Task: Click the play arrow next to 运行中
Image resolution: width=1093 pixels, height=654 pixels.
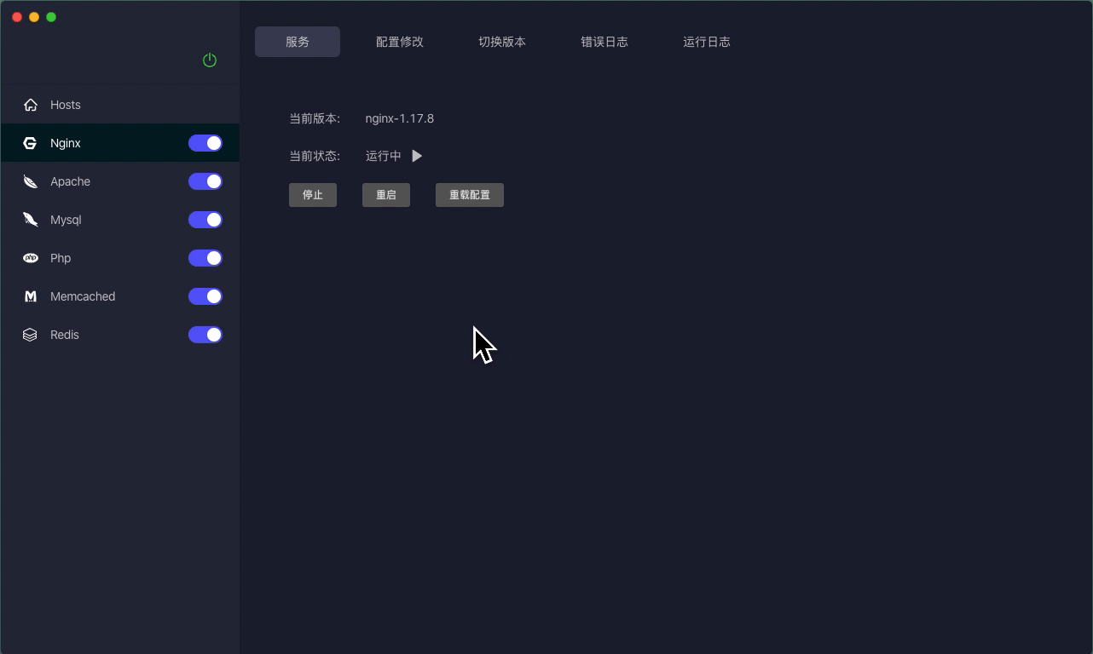Action: 416,156
